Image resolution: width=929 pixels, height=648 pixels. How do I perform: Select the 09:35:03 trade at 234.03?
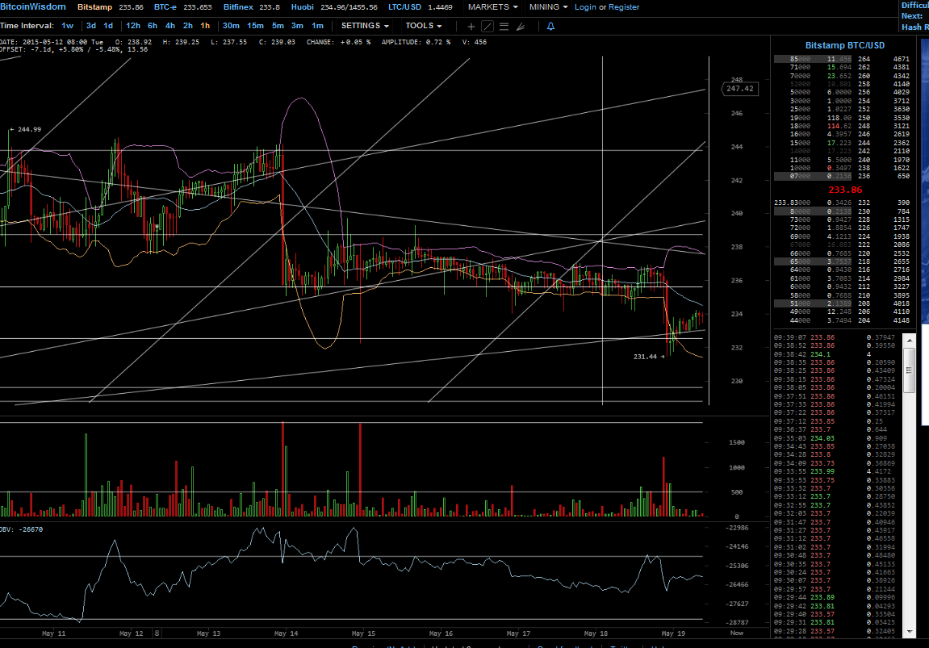click(836, 438)
